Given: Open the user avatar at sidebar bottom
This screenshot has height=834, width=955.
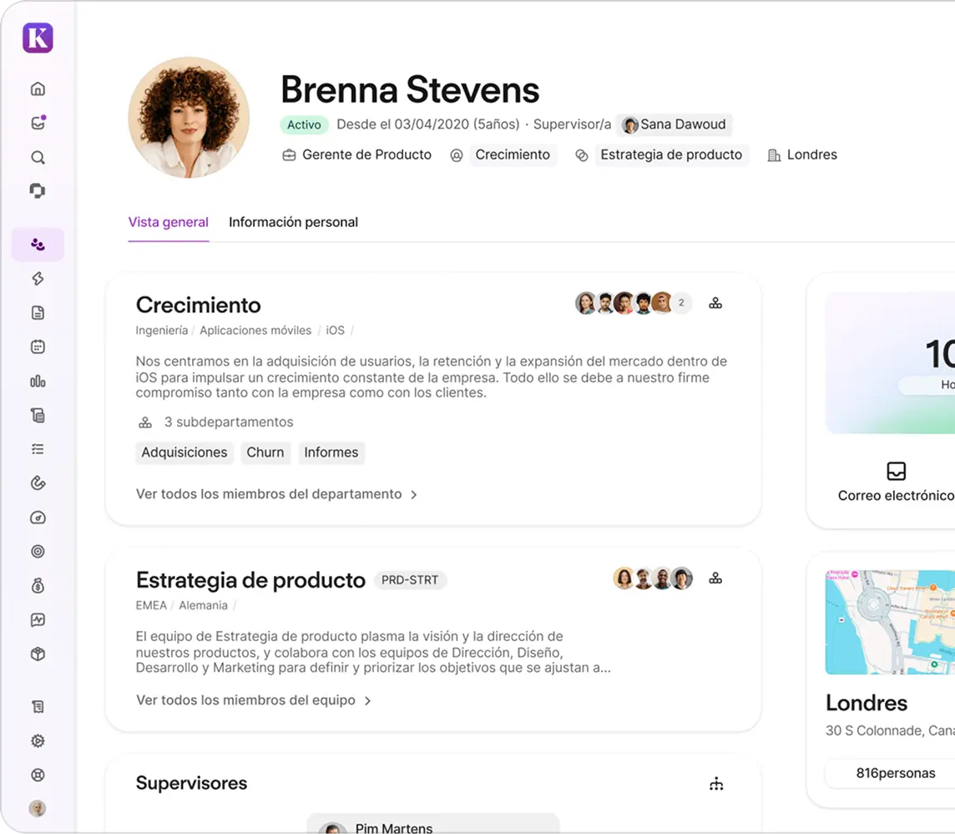Looking at the screenshot, I should tap(38, 808).
